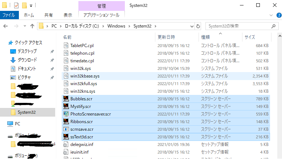Image resolution: width=282 pixels, height=159 pixels.
Task: Open the ファイル menu tab
Action: (x=9, y=15)
